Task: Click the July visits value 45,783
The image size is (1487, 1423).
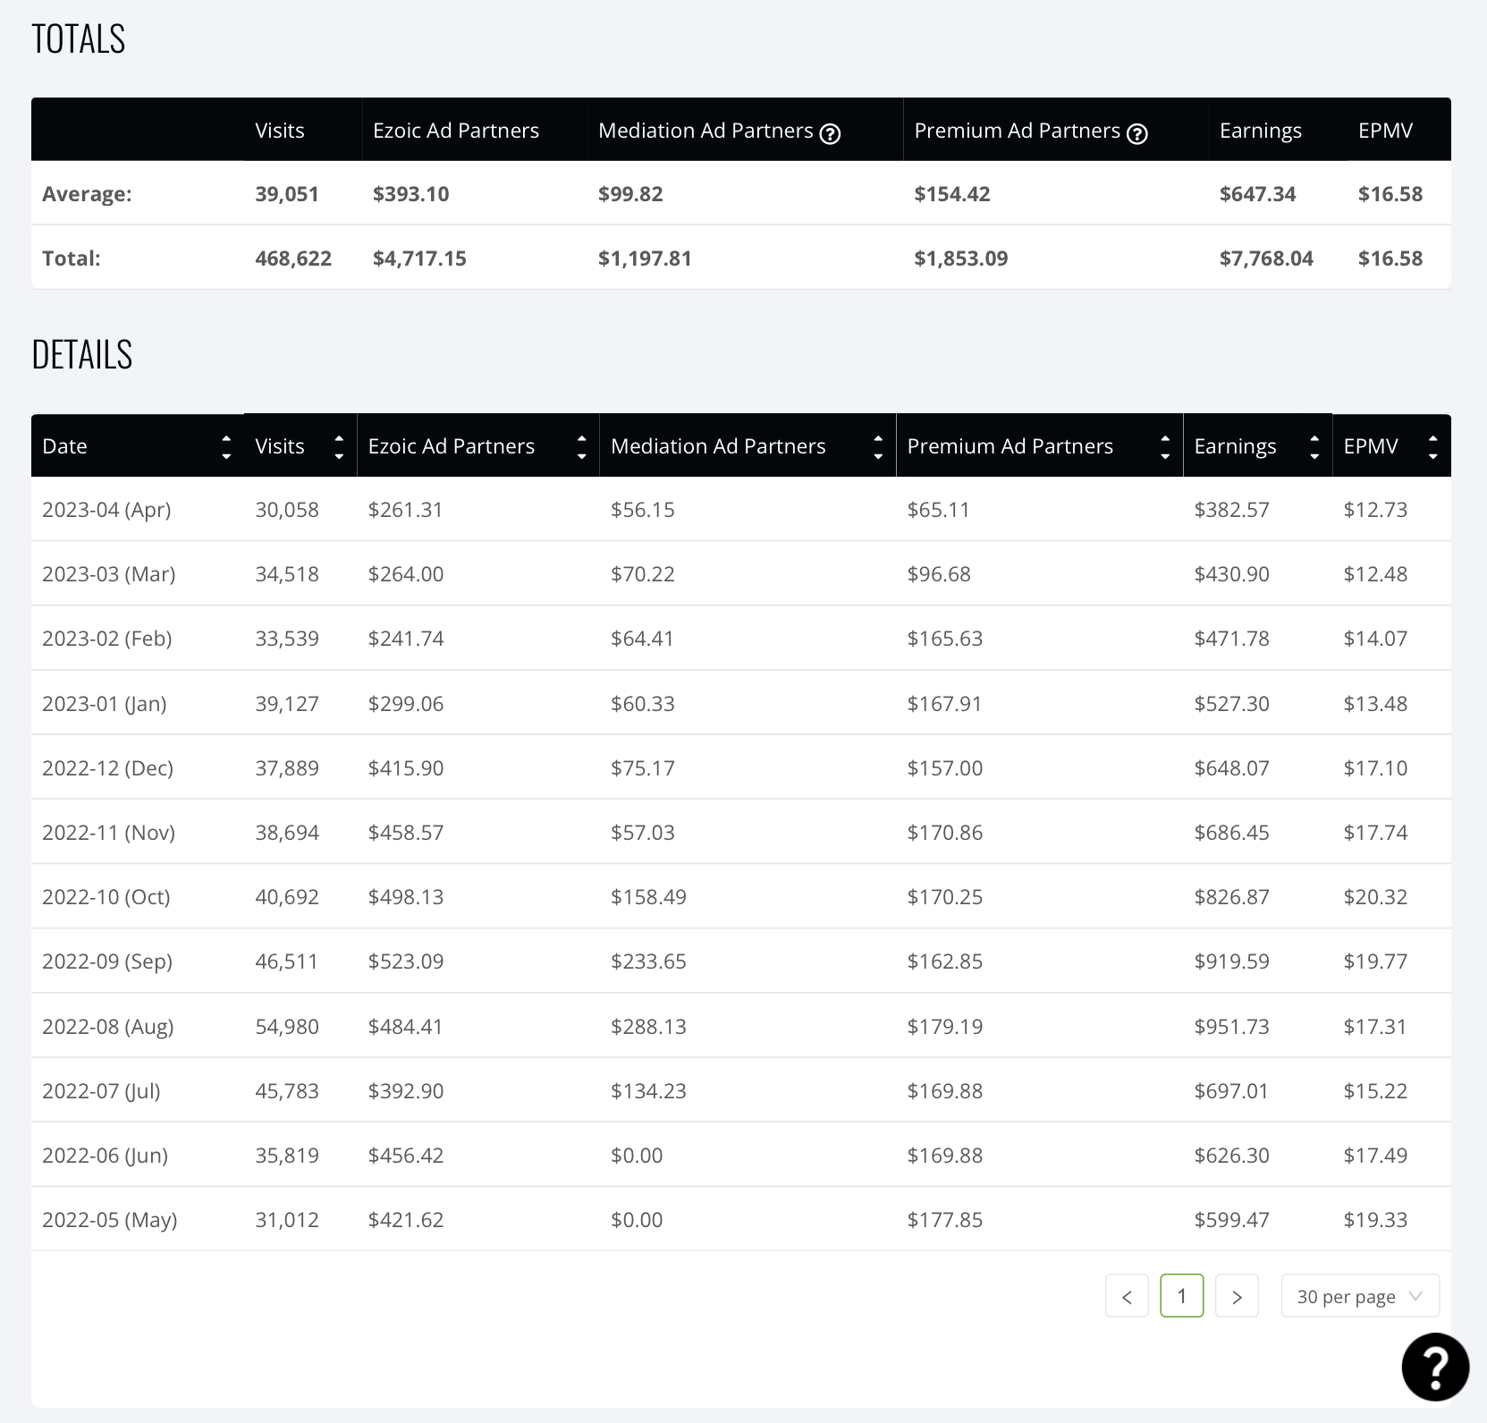Action: [287, 1091]
